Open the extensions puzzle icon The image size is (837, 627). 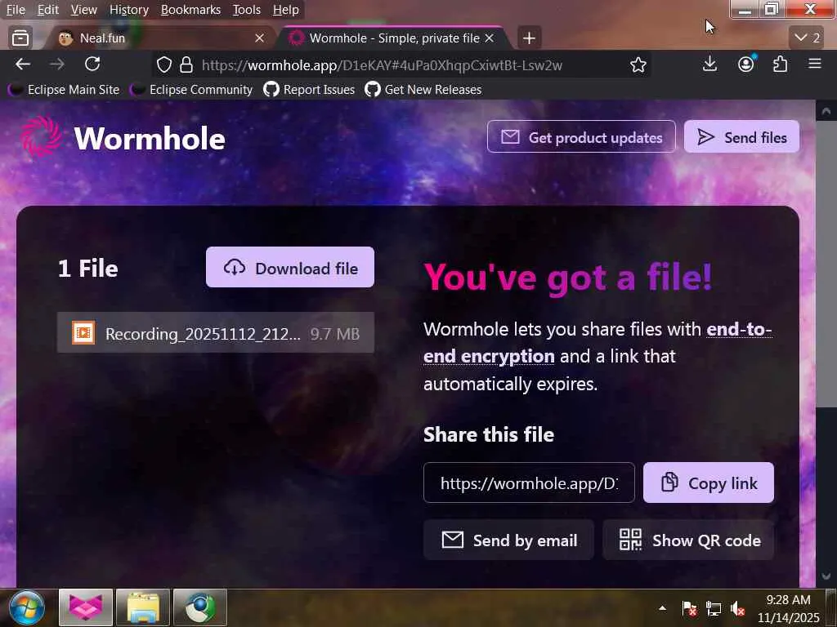780,64
